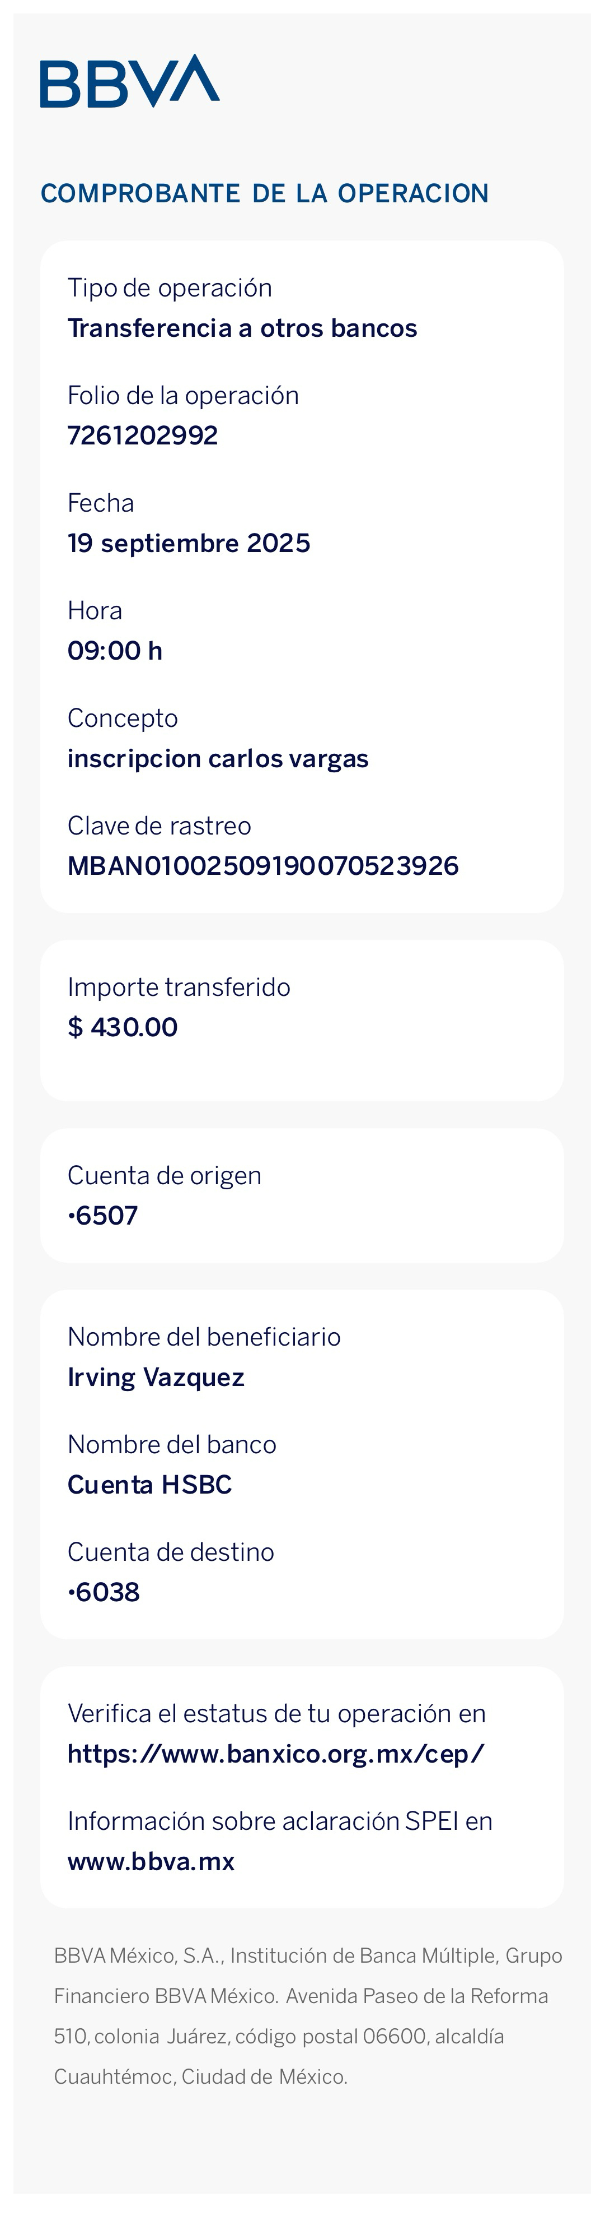
Task: Click the Transferencia a otros bancos value
Action: coord(242,328)
